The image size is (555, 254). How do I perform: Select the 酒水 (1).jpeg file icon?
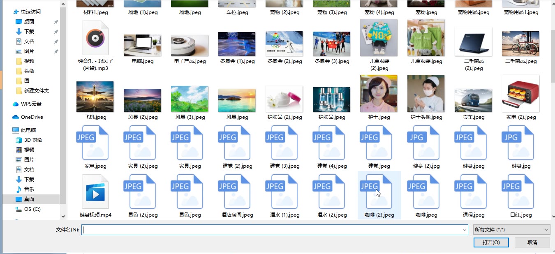pyautogui.click(x=282, y=192)
